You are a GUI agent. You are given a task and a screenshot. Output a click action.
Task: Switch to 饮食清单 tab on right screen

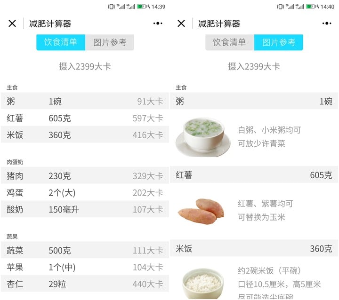point(230,42)
